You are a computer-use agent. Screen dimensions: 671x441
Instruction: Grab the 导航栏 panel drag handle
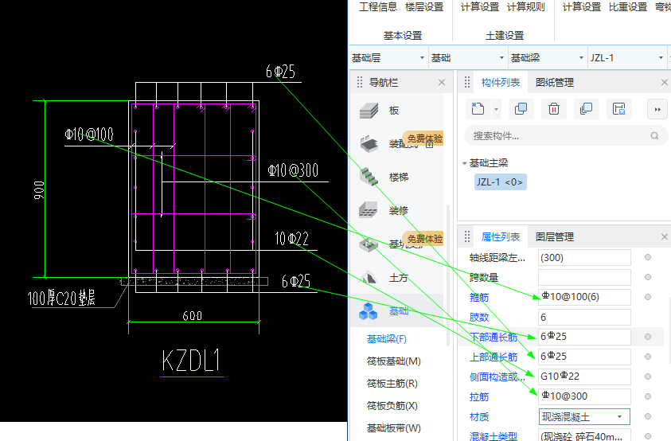(360, 82)
